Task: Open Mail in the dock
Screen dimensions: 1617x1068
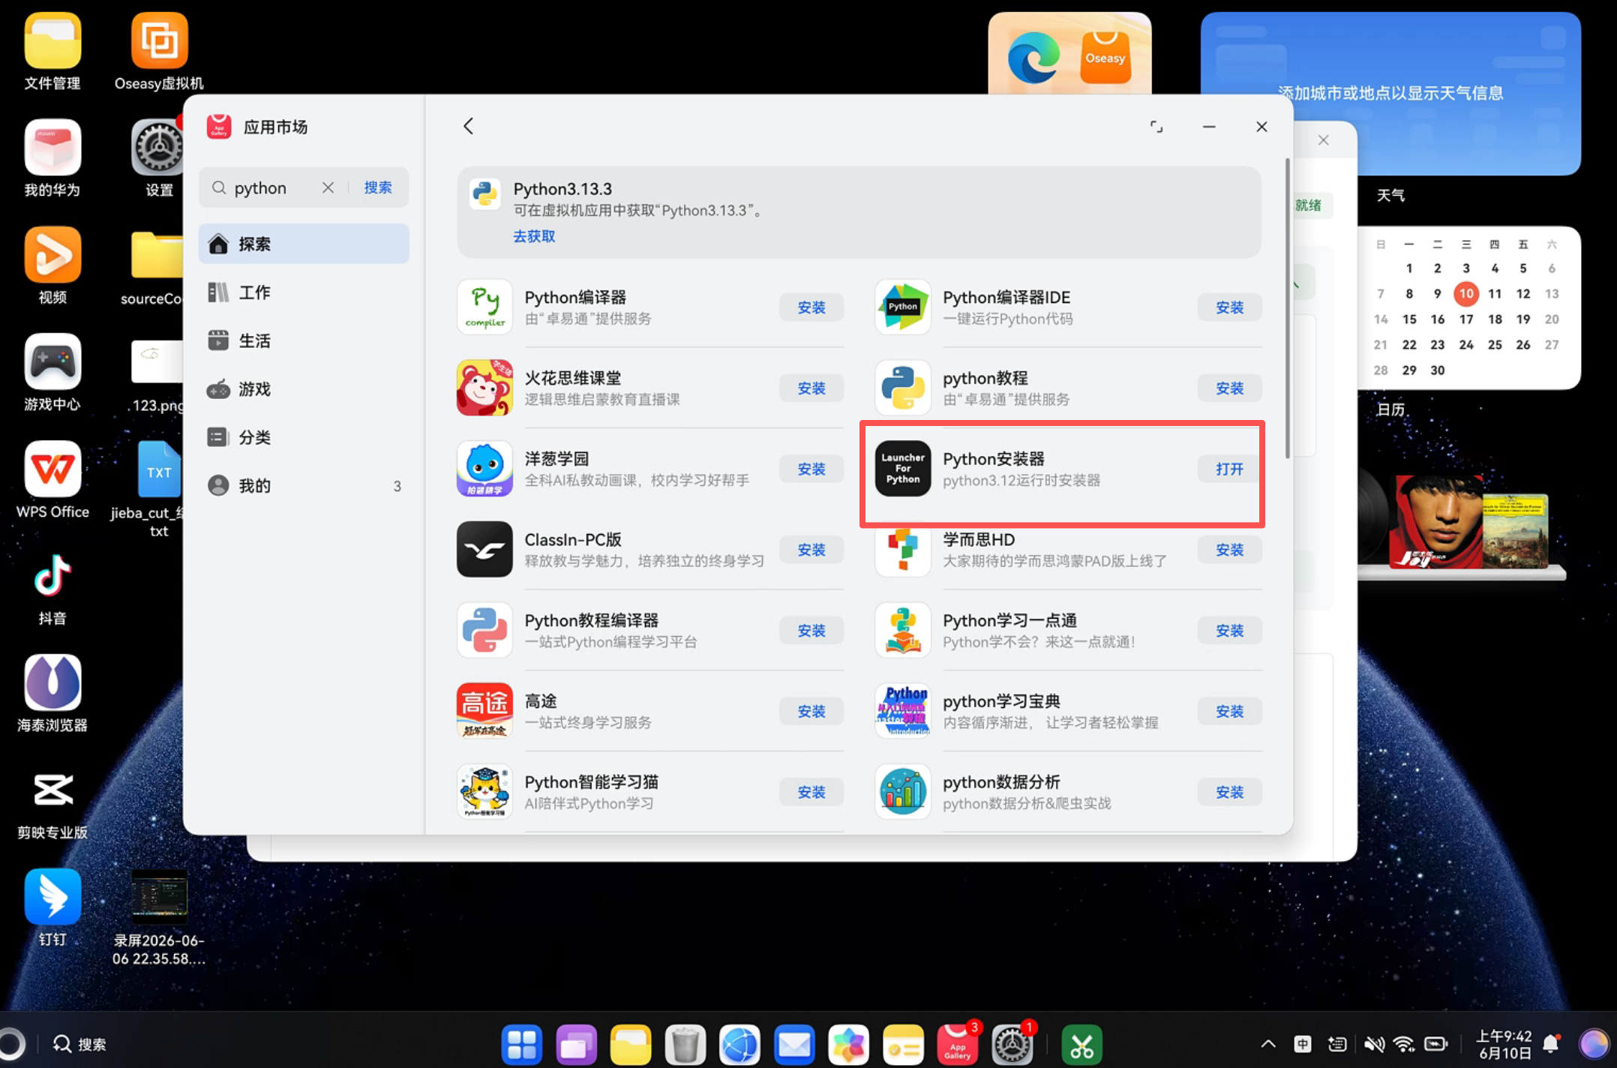Action: [x=794, y=1044]
